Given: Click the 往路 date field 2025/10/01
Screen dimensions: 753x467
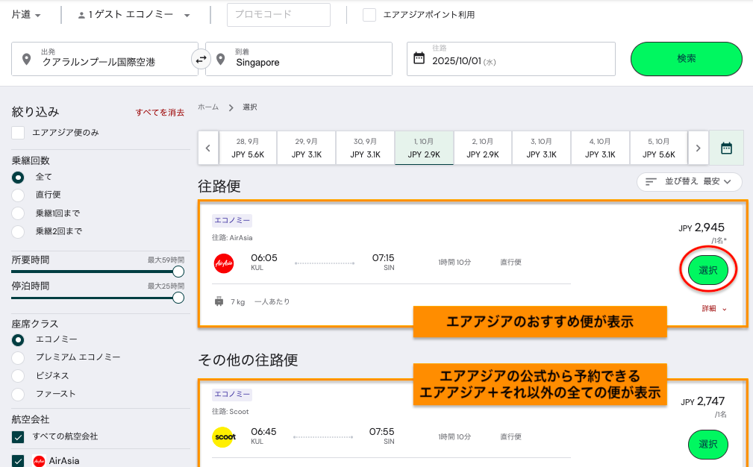Looking at the screenshot, I should (511, 59).
